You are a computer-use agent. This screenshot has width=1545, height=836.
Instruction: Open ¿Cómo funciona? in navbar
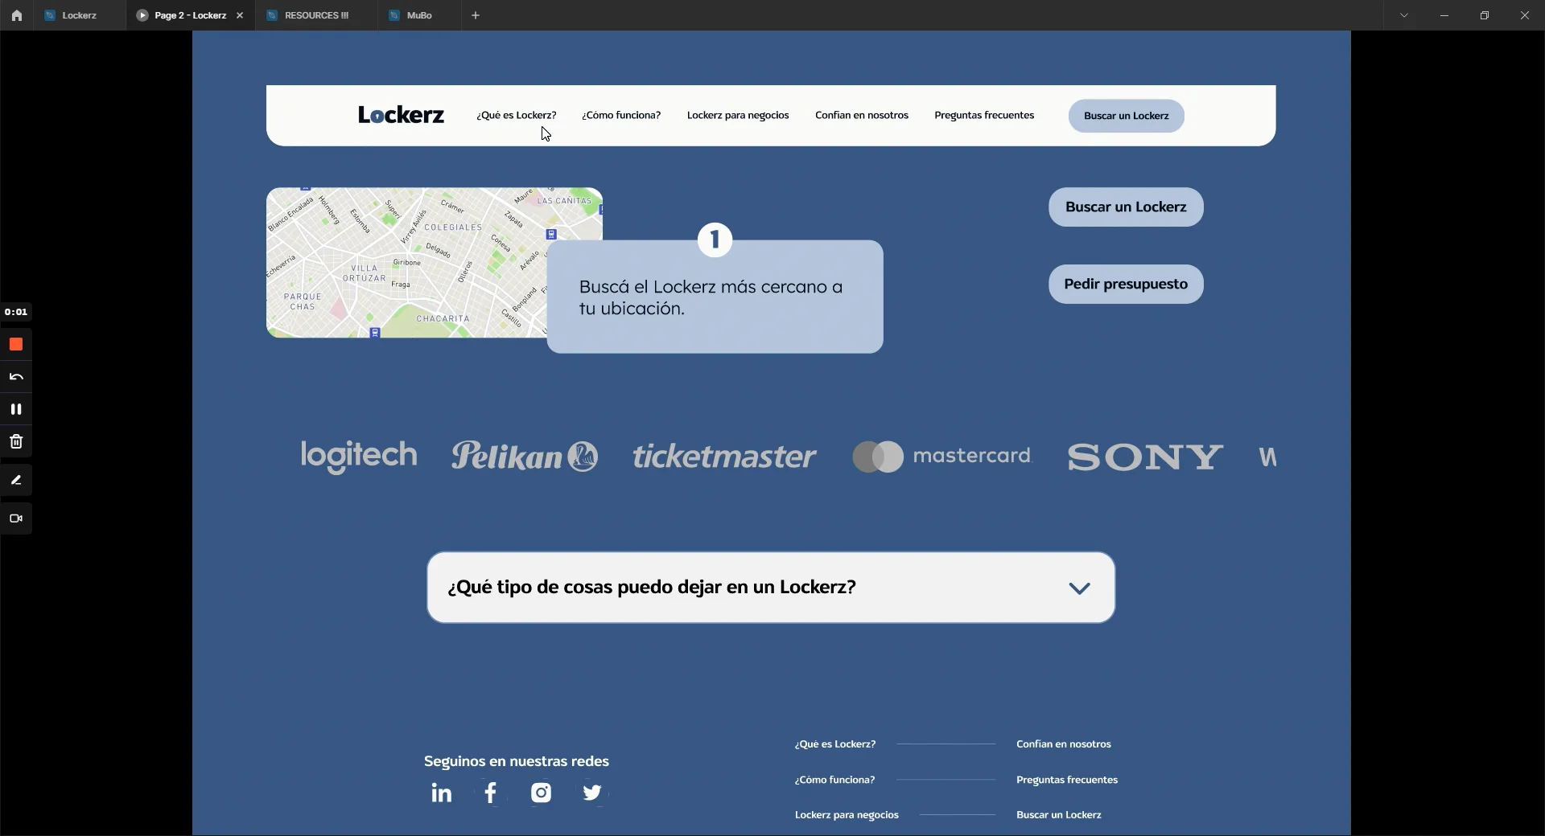pyautogui.click(x=621, y=116)
